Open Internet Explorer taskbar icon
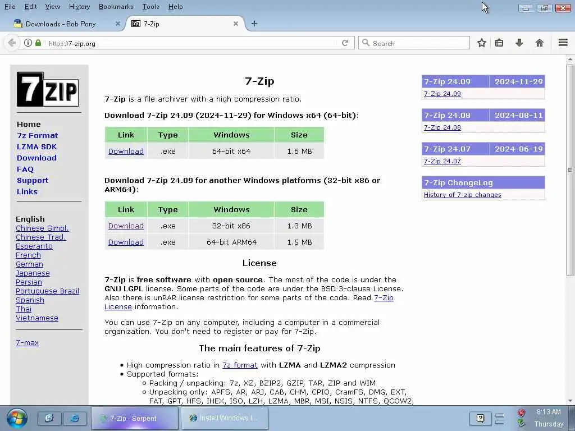The image size is (575, 431). (x=75, y=418)
